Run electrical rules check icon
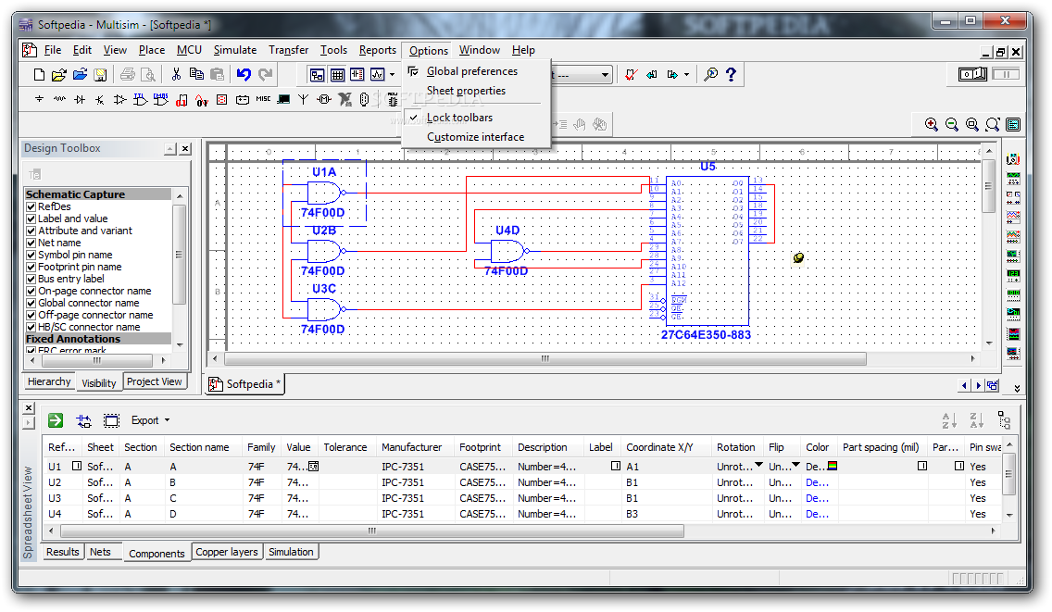 [631, 74]
